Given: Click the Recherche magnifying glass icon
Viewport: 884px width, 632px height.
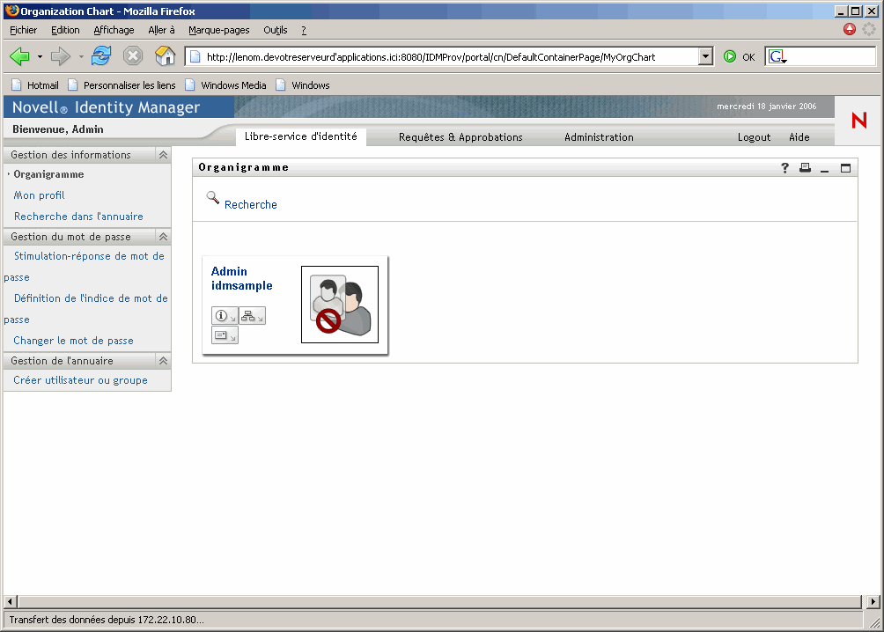Looking at the screenshot, I should (x=212, y=197).
